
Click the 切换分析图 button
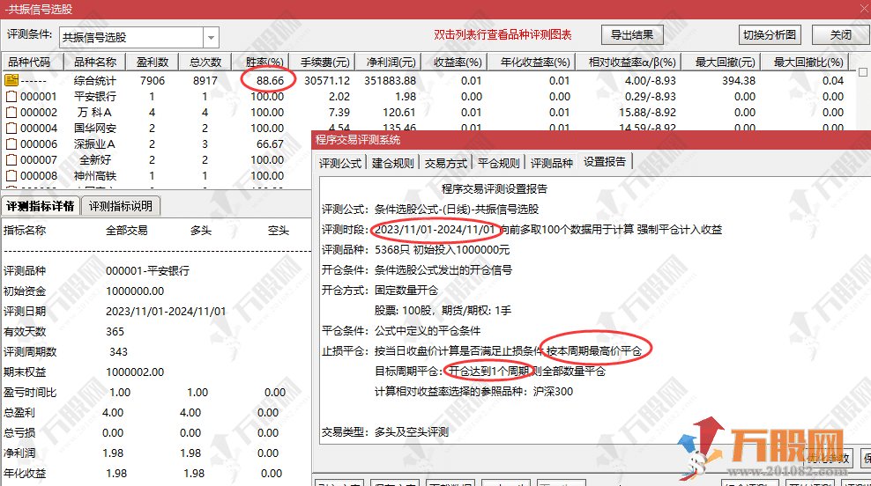(770, 35)
